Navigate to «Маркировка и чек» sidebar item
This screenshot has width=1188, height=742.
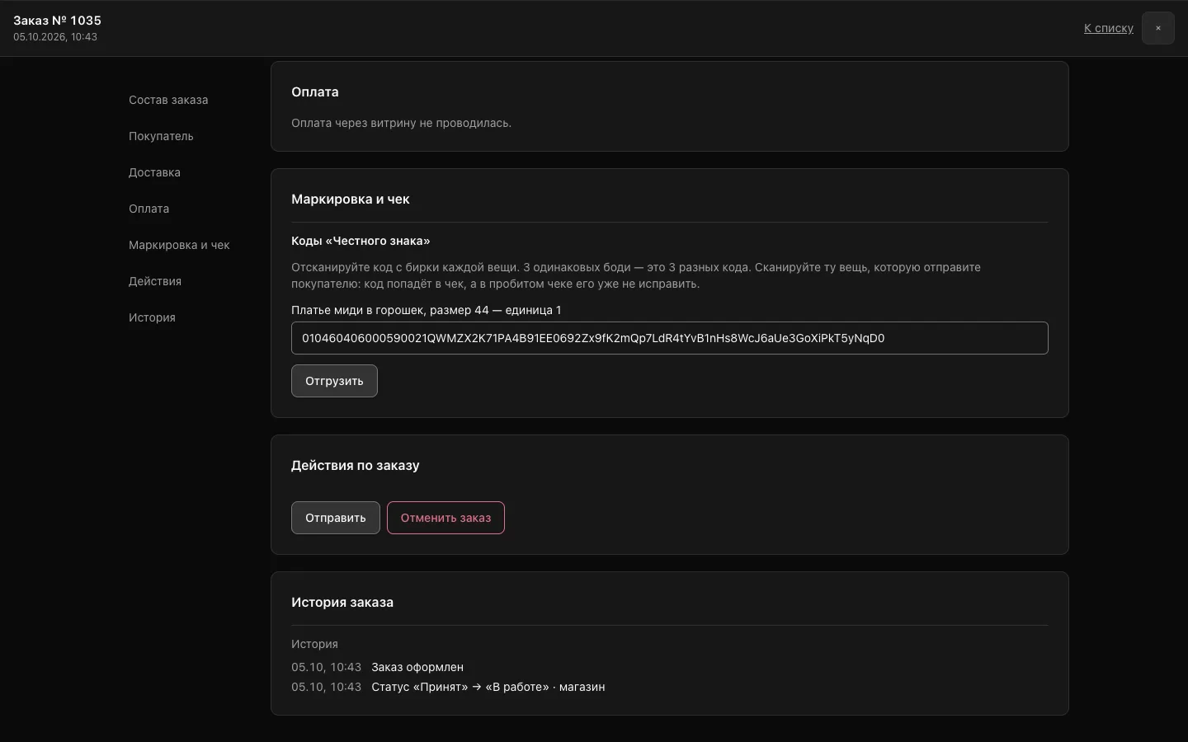point(179,245)
